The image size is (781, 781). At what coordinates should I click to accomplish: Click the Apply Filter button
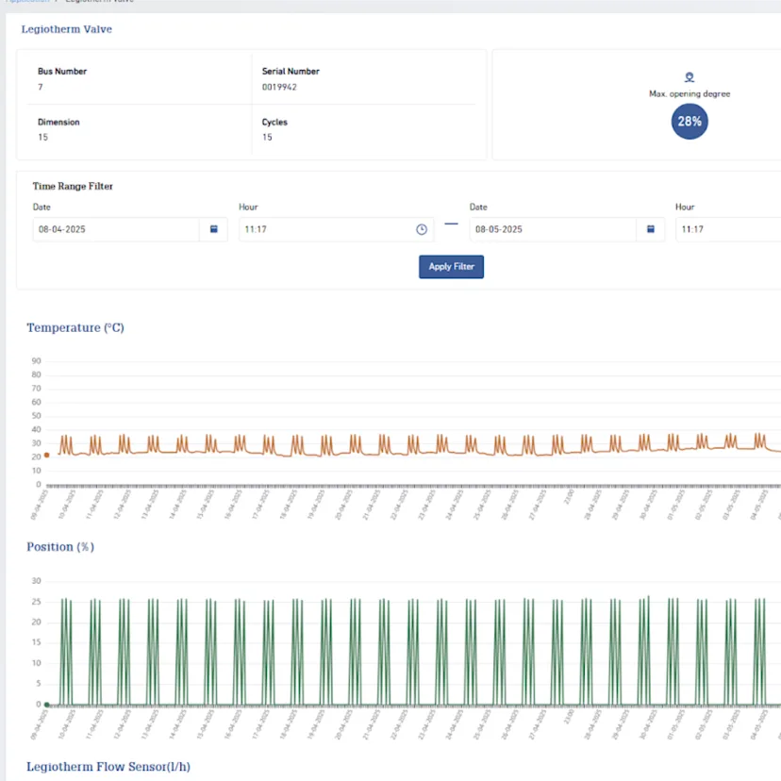tap(451, 267)
